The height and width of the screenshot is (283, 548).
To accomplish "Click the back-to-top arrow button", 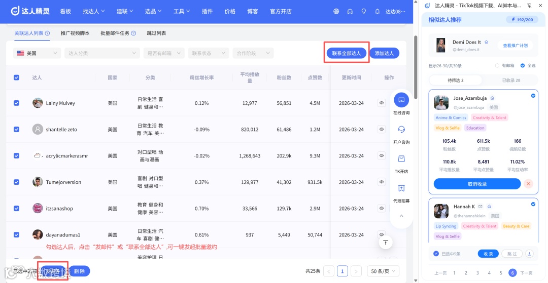I will (386, 242).
